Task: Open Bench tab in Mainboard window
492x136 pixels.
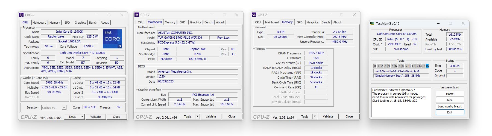Action: click(x=209, y=22)
